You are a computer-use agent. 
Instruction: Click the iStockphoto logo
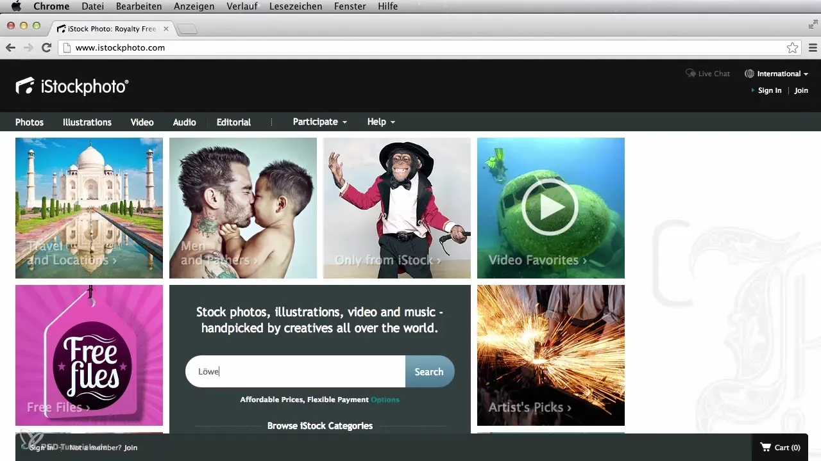(72, 86)
